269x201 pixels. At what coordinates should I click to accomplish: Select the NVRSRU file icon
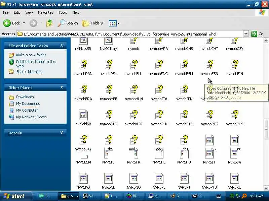(x=234, y=178)
